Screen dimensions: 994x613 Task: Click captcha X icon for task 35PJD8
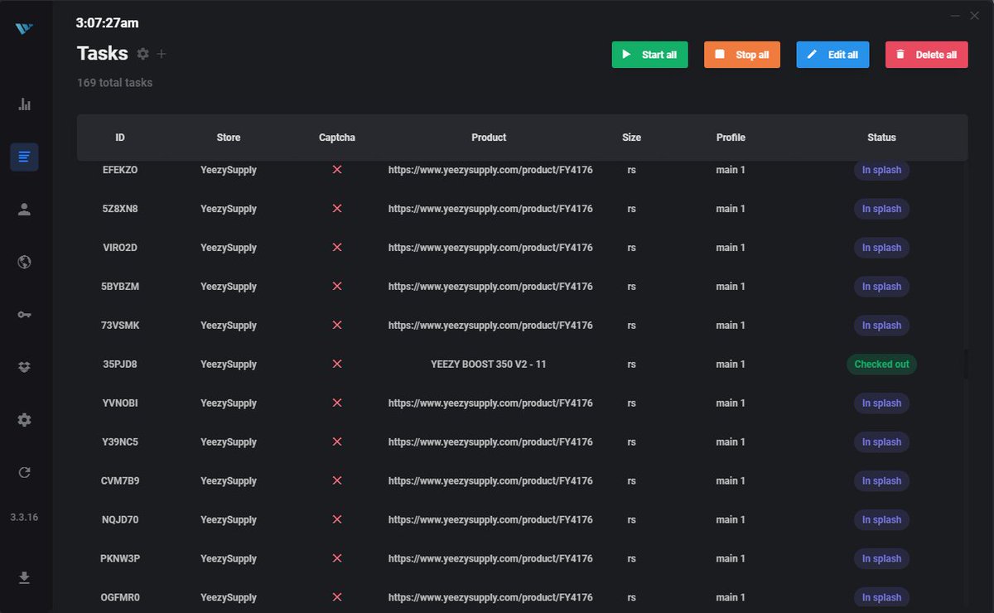(x=337, y=364)
